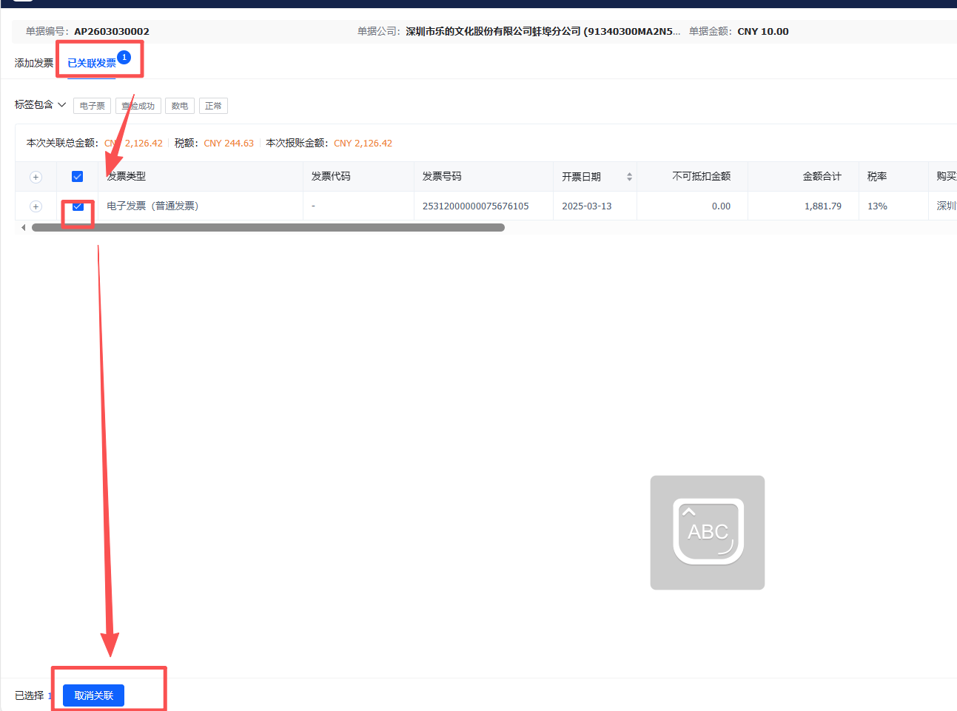Click the sort arrows beside 开票日期
Screen dimensions: 957x711
click(x=629, y=177)
